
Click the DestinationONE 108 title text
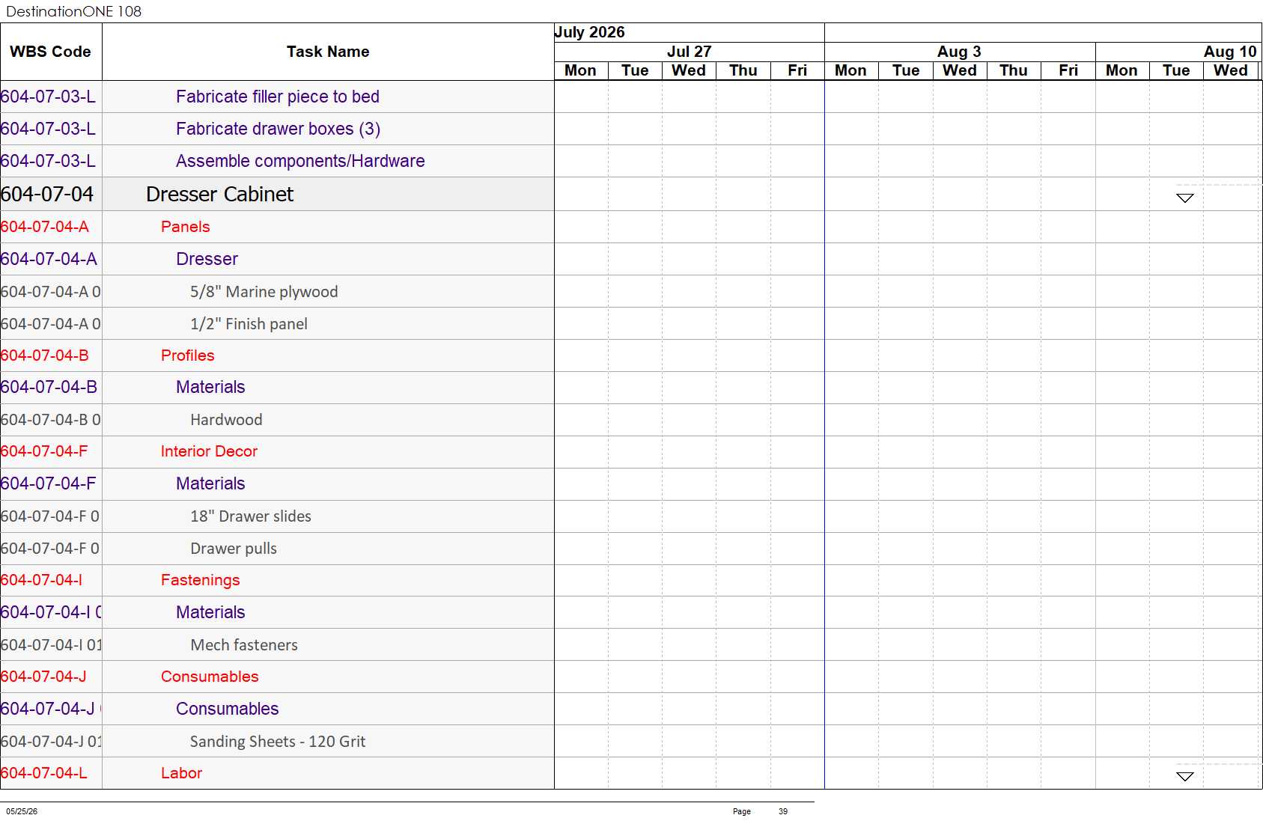tap(73, 11)
